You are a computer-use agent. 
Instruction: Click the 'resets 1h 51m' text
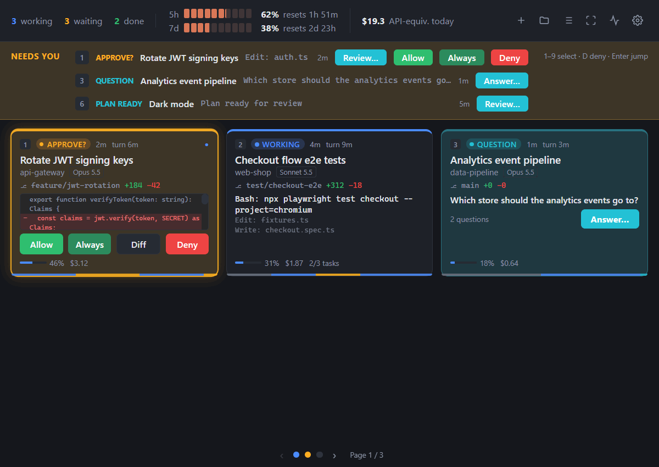pyautogui.click(x=311, y=14)
